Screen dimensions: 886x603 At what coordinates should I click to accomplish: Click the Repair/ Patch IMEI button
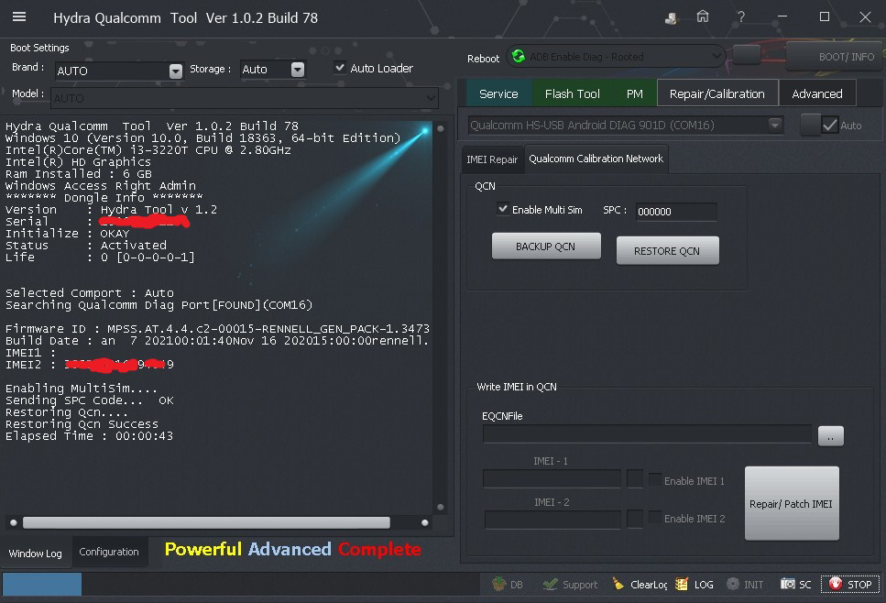791,503
